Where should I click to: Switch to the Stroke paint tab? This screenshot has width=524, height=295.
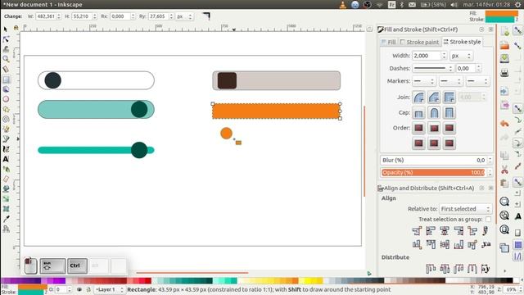coord(419,42)
